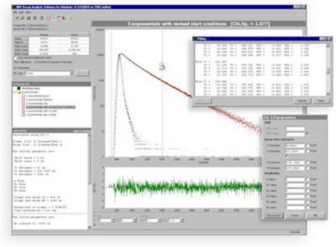
Task: Toggle Fixed checkbox for T3 Estimate
Action: pyautogui.click(x=308, y=162)
